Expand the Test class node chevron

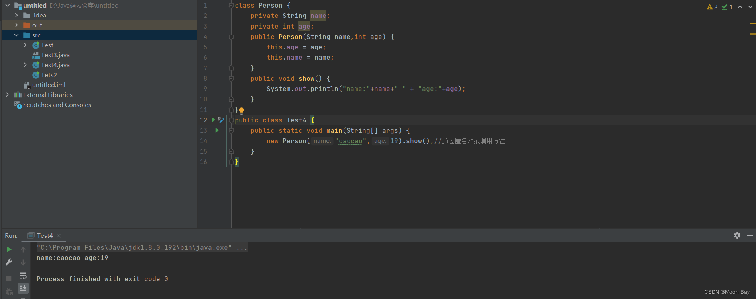(x=25, y=45)
